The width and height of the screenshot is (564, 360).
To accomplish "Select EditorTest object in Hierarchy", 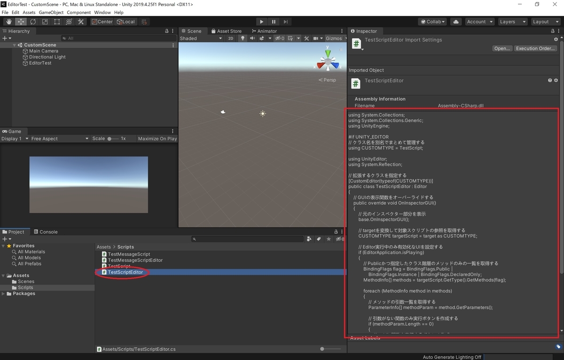I will click(40, 63).
